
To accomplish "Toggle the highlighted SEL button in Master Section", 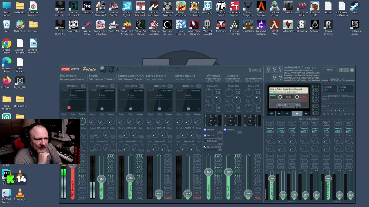I will (326, 123).
